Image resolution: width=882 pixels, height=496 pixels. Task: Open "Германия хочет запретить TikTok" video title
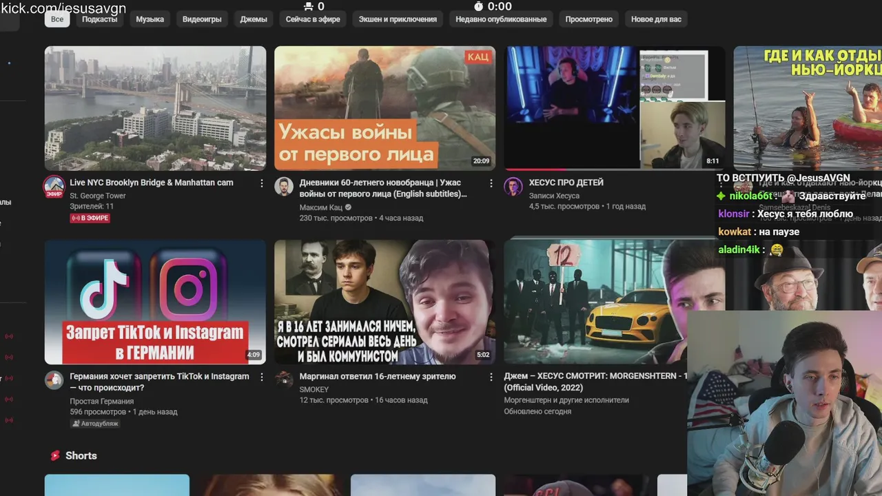(159, 382)
